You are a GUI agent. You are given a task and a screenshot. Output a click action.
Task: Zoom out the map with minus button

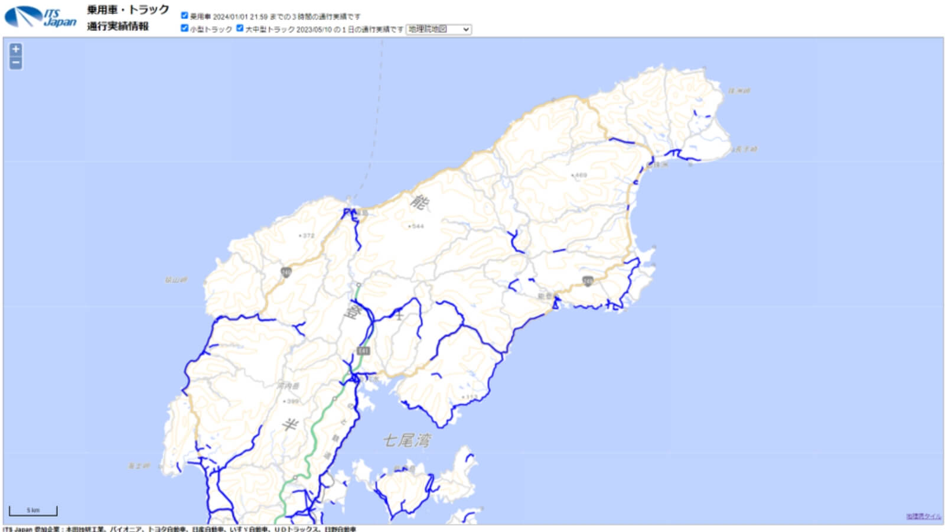pyautogui.click(x=16, y=63)
